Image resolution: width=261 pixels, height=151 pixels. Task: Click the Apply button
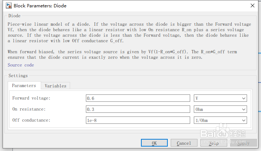tap(243, 143)
